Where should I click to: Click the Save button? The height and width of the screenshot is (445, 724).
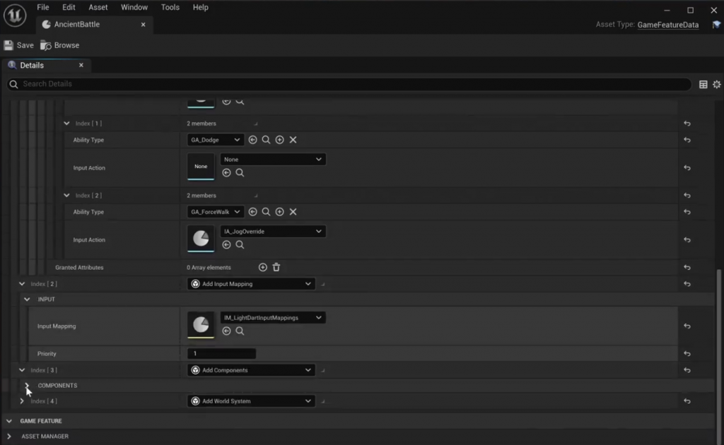[x=19, y=45]
